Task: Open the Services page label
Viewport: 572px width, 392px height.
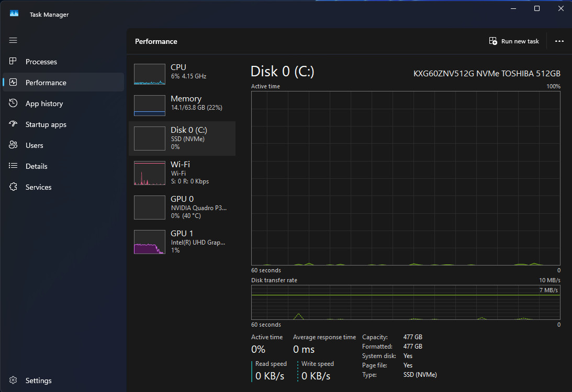Action: pyautogui.click(x=38, y=187)
